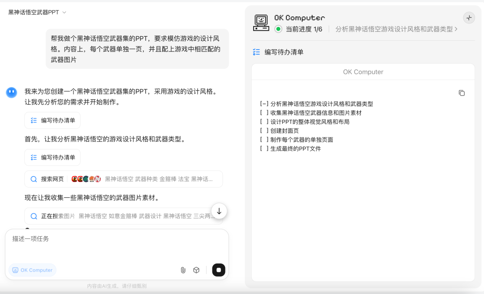Click the blue assistant avatar
The width and height of the screenshot is (484, 294).
[x=12, y=92]
